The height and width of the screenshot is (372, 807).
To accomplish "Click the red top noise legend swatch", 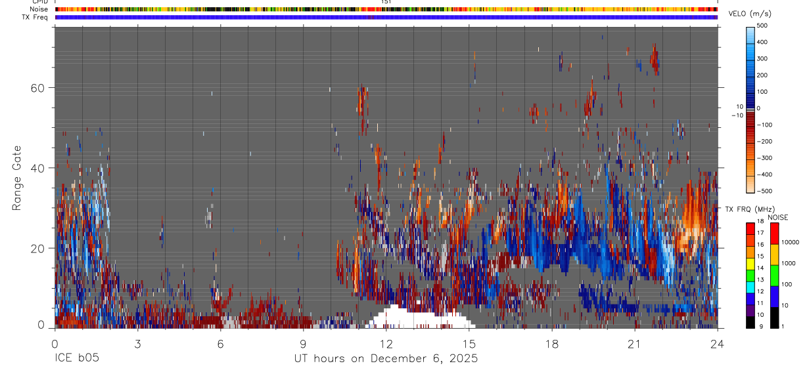I will pos(773,232).
